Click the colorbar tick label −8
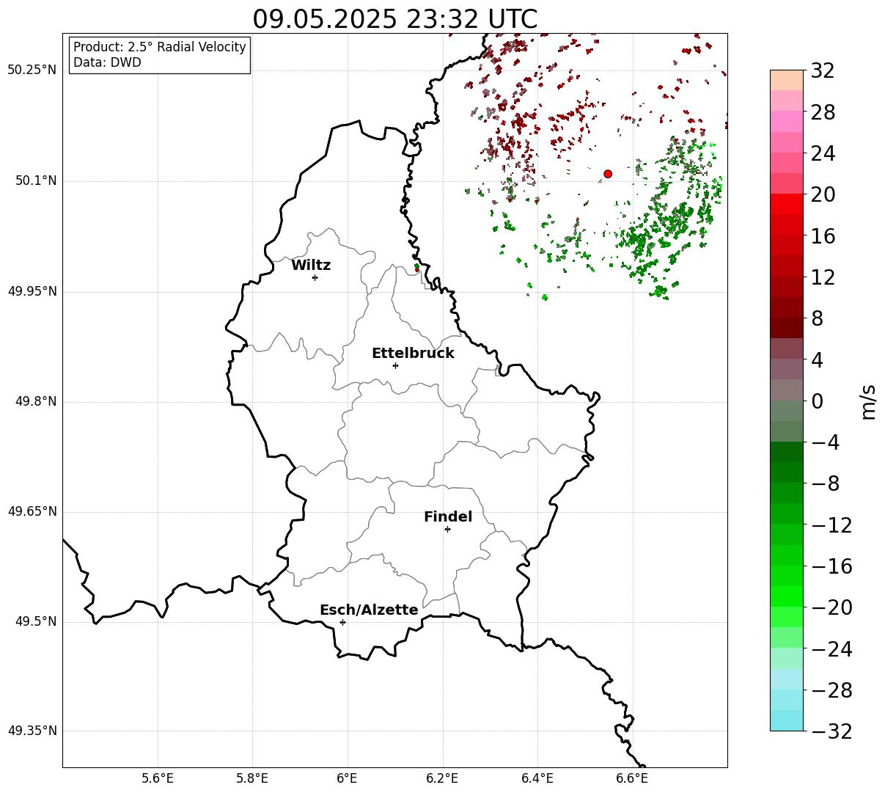 (x=825, y=484)
